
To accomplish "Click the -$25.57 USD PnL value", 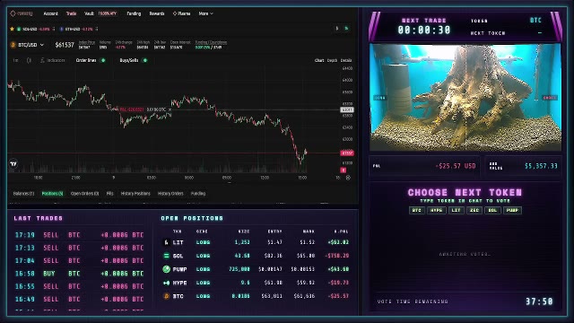I will coord(456,166).
